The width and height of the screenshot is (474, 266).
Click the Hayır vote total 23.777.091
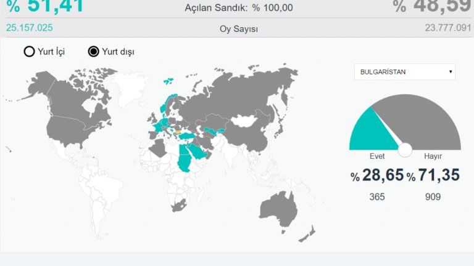tap(447, 28)
